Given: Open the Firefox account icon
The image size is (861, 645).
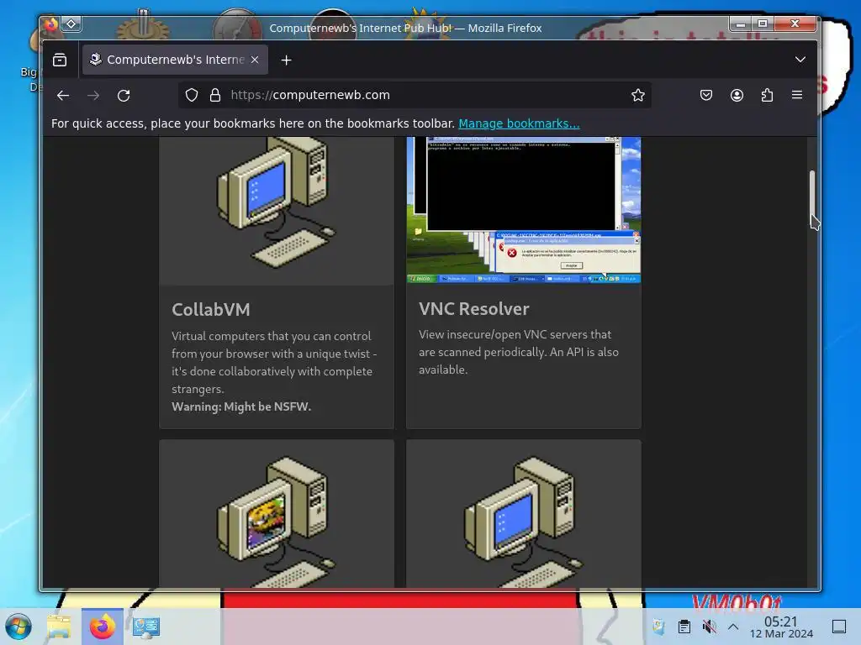Looking at the screenshot, I should (737, 96).
